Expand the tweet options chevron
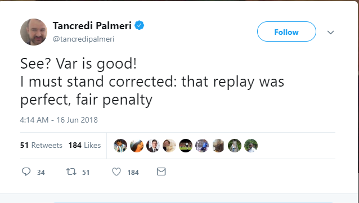Image resolution: width=359 pixels, height=203 pixels. (330, 32)
